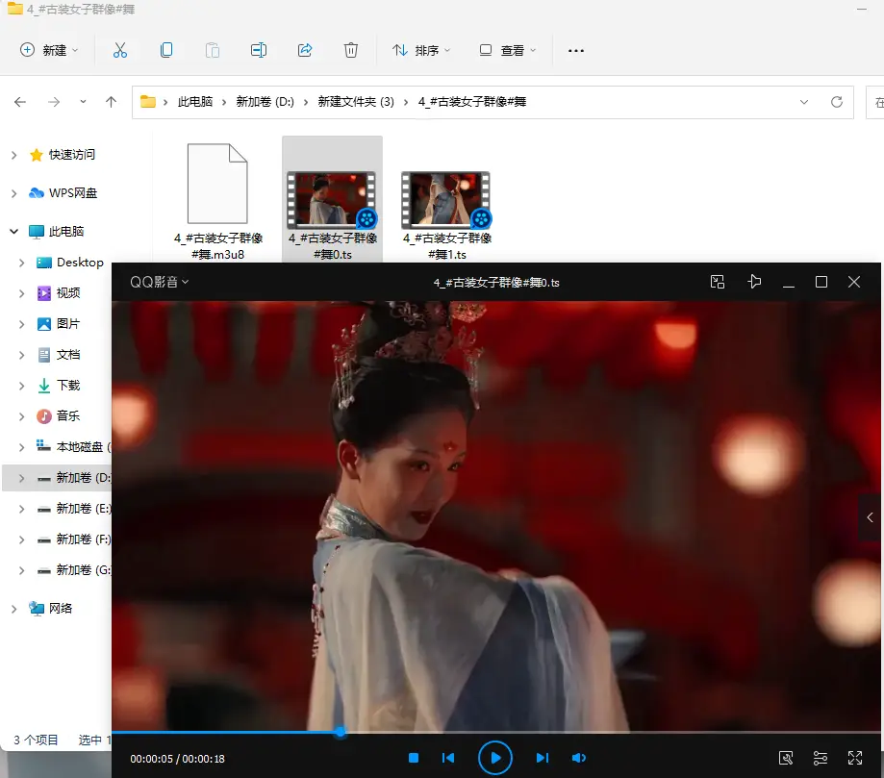This screenshot has width=884, height=778.
Task: Expand the Desktop tree node
Action: coord(21,263)
